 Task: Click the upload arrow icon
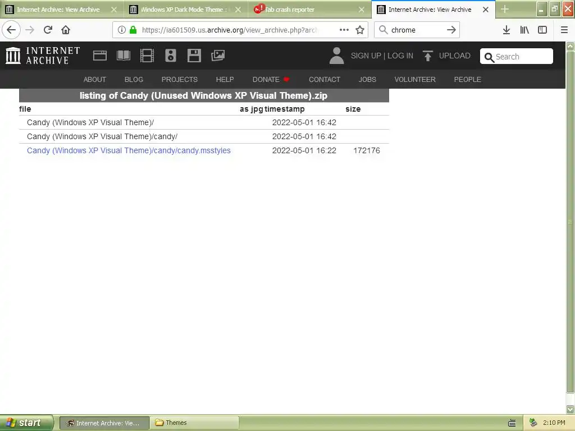pos(427,56)
